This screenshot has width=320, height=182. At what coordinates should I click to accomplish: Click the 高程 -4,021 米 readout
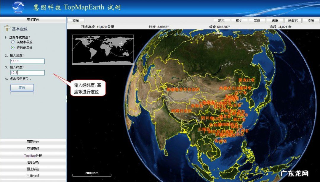point(280,27)
